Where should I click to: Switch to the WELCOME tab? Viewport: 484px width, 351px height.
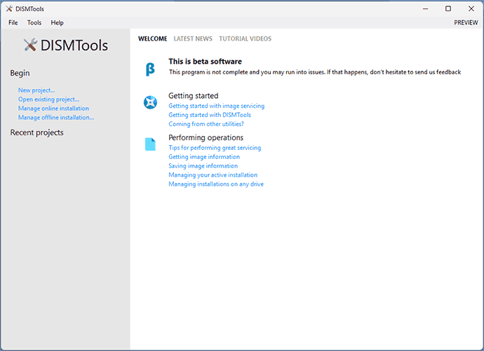[x=152, y=39]
